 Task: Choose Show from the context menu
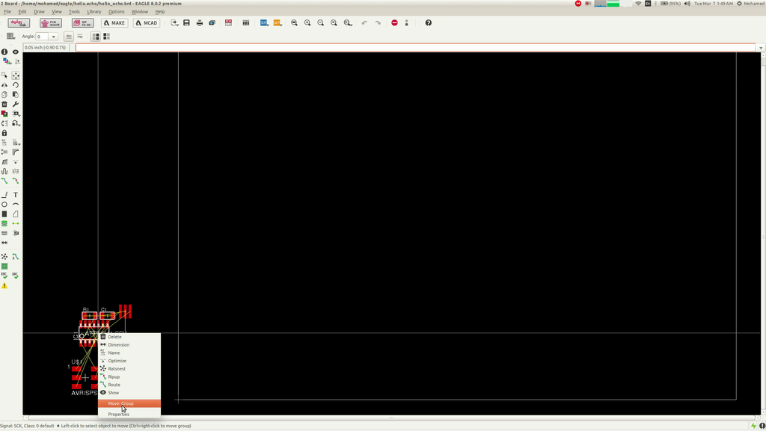pos(129,393)
